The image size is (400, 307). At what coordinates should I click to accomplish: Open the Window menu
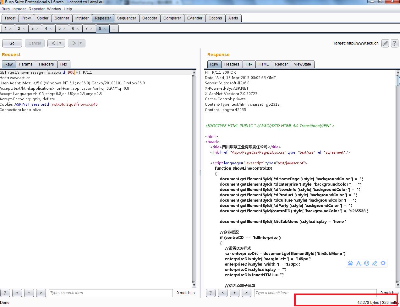click(x=54, y=9)
